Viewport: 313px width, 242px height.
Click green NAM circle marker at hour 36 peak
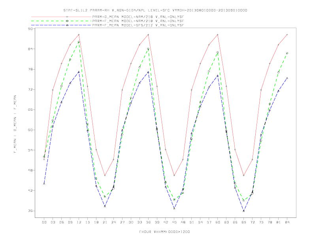pos(148,49)
